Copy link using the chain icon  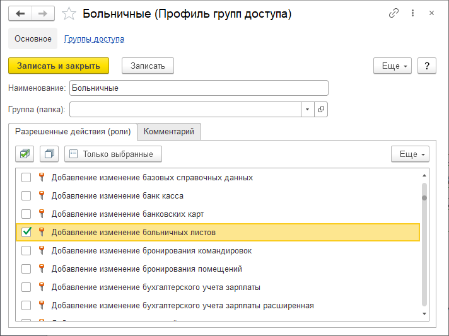click(x=394, y=13)
